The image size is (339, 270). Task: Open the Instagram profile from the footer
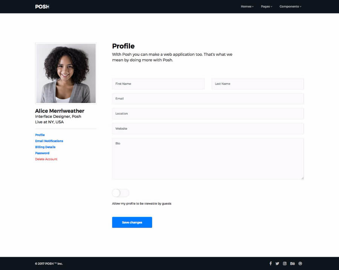(285, 264)
